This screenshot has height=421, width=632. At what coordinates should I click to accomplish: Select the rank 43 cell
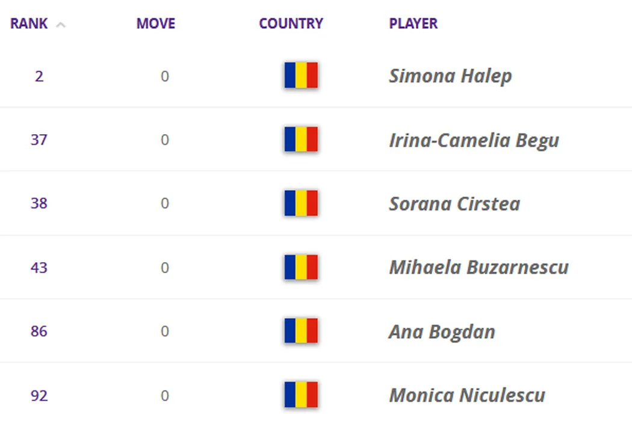click(39, 268)
